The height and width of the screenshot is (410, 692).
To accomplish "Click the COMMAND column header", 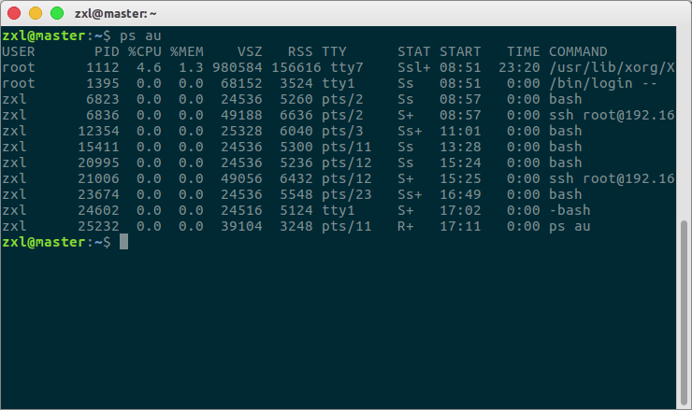I will (x=578, y=51).
